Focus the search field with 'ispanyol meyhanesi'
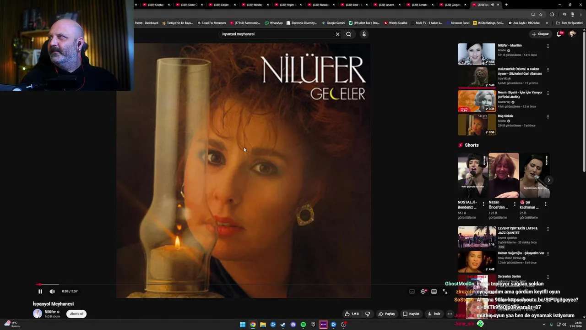This screenshot has height=330, width=586. (277, 34)
